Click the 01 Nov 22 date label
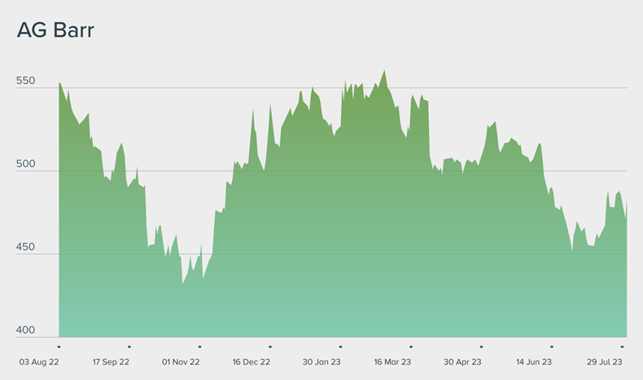The width and height of the screenshot is (643, 380). pyautogui.click(x=181, y=362)
